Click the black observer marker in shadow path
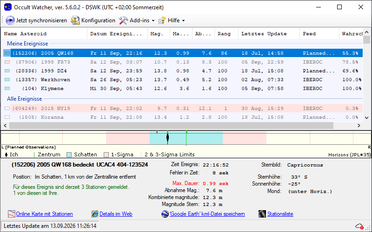This screenshot has width=372, height=232. click(167, 137)
